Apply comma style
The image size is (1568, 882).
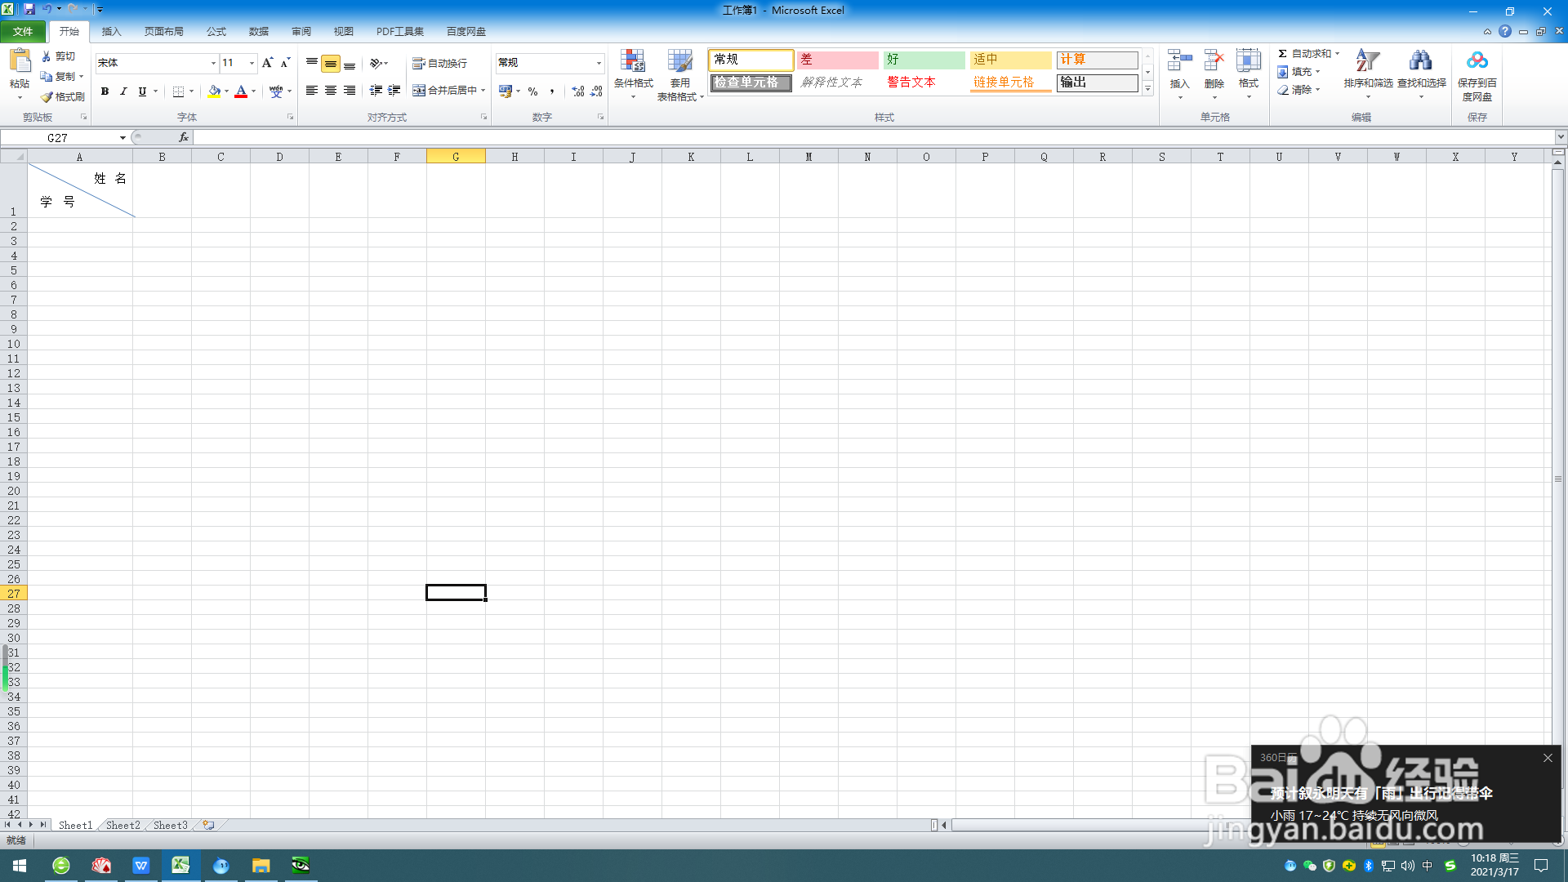tap(552, 91)
